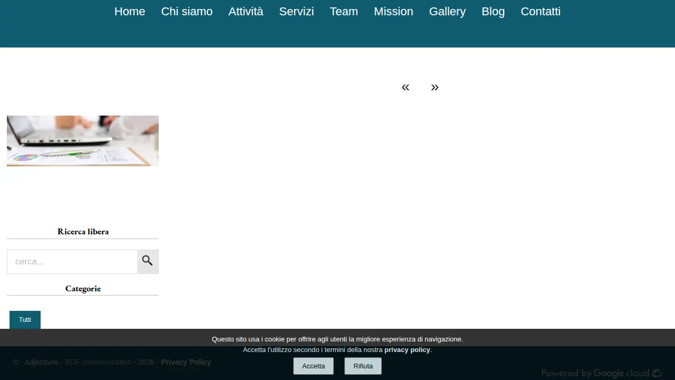Focus the cerca... search field
675x380 pixels.
(72, 261)
